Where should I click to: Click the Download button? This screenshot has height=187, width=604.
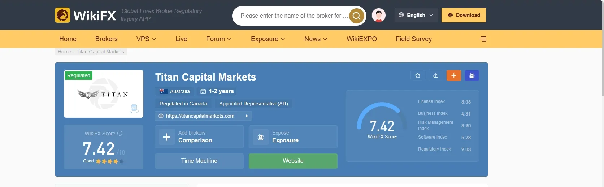(464, 15)
